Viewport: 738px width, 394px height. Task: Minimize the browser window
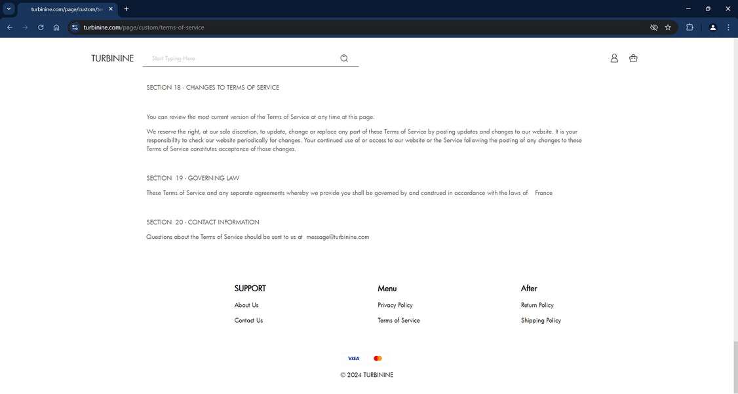(688, 9)
